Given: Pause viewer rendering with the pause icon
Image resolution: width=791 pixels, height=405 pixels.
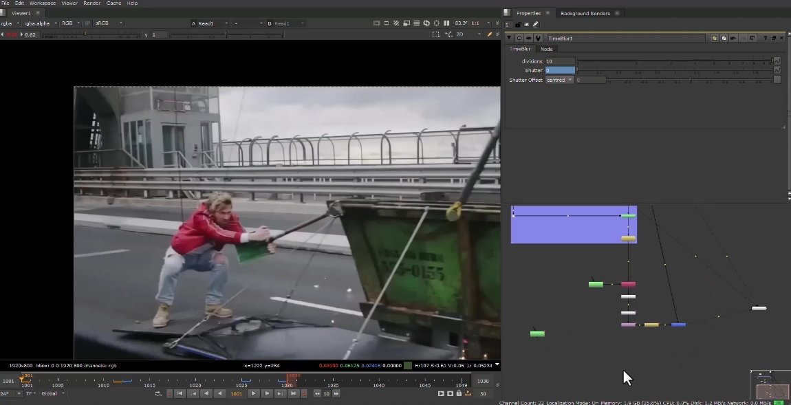Looking at the screenshot, I should coord(446,23).
